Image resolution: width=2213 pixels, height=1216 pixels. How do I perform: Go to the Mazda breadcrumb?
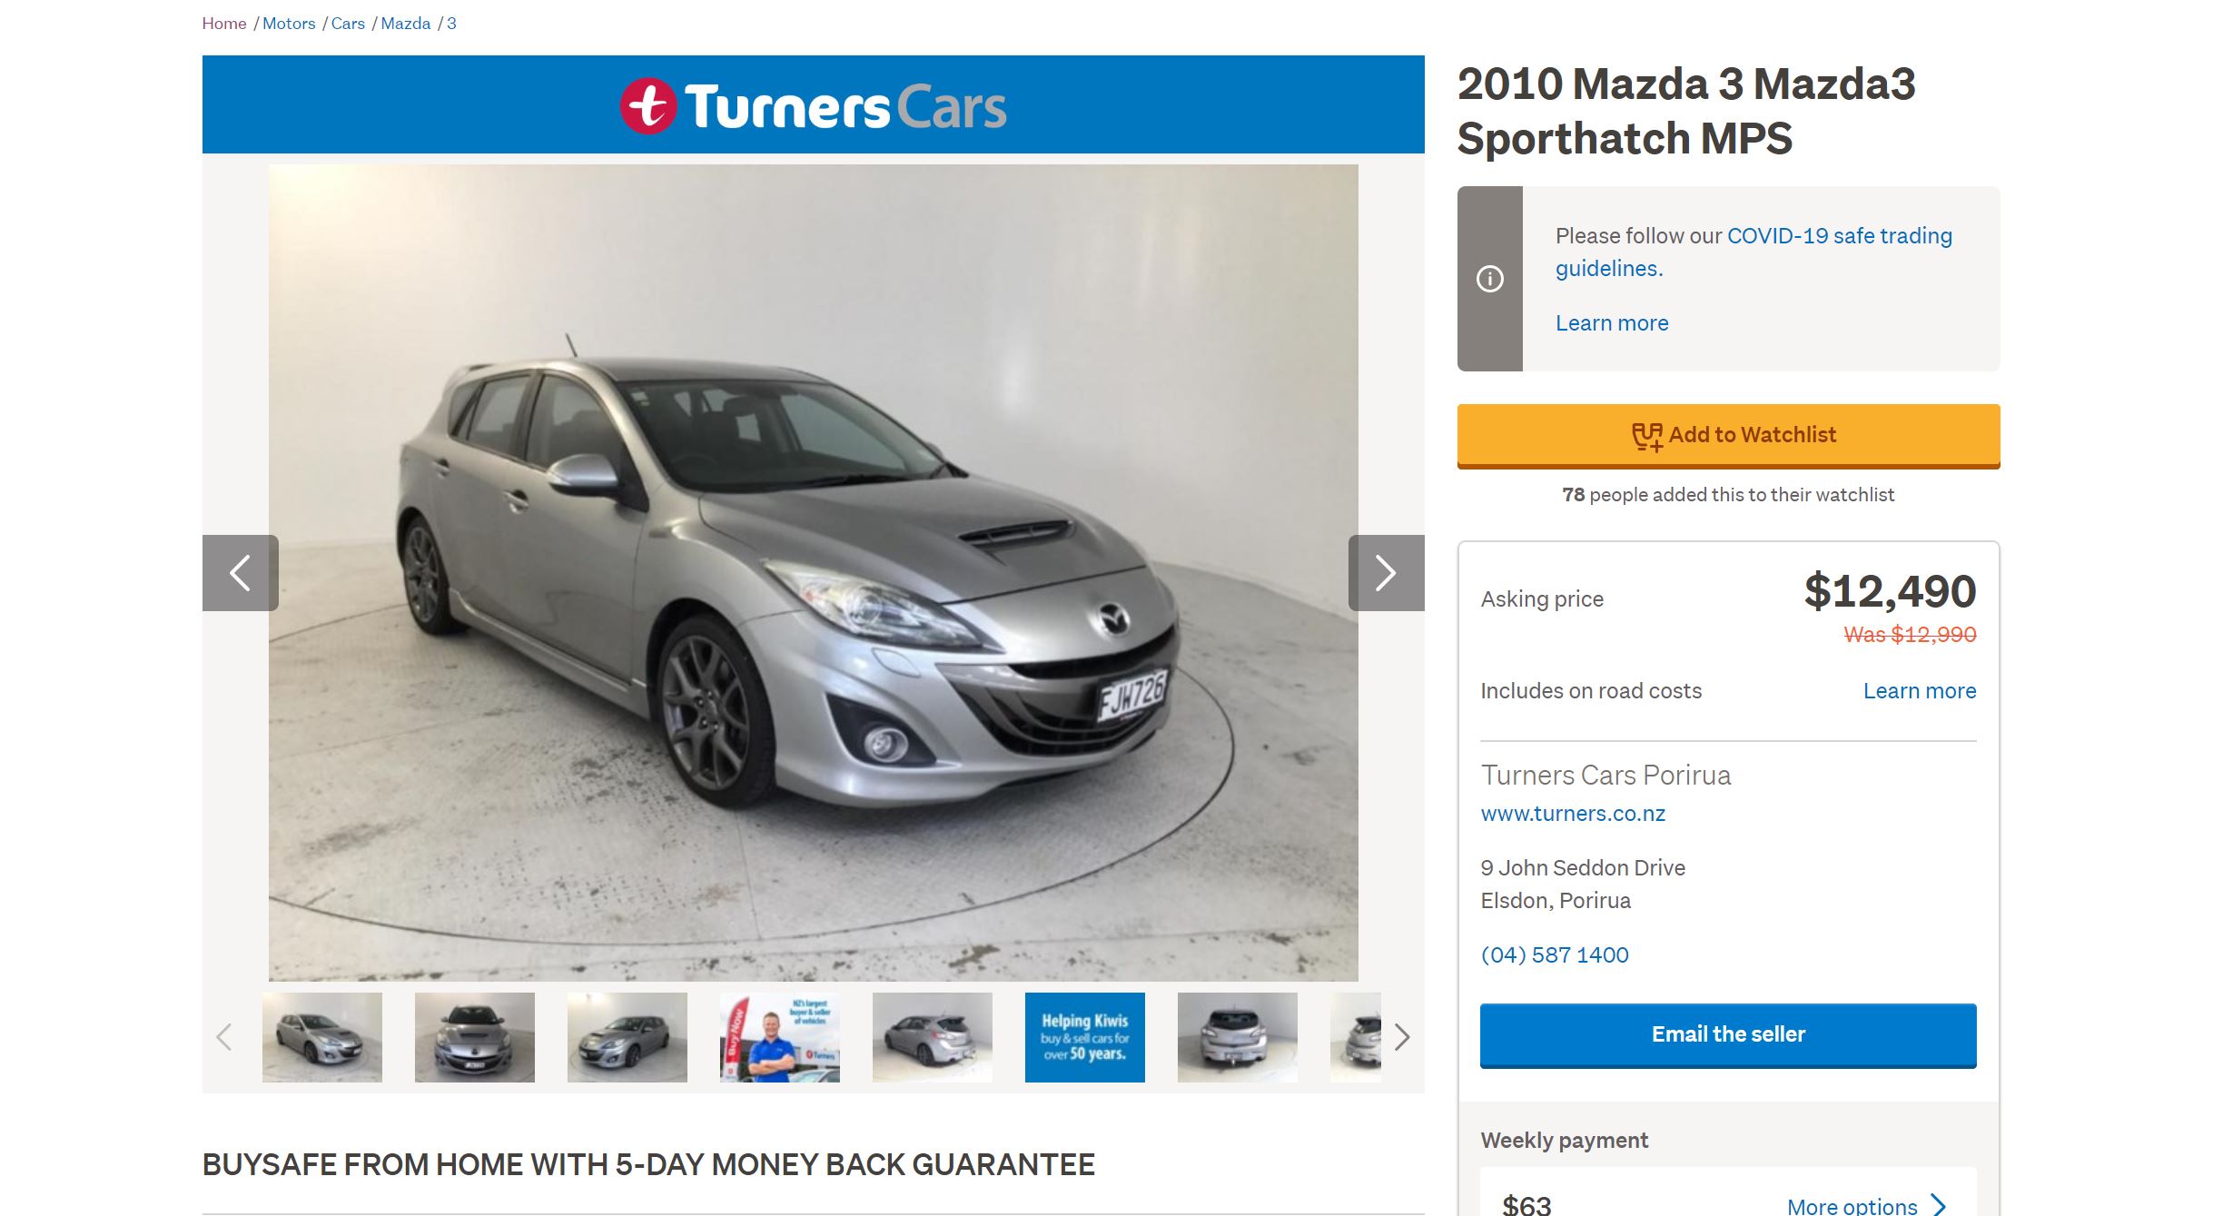[x=406, y=24]
